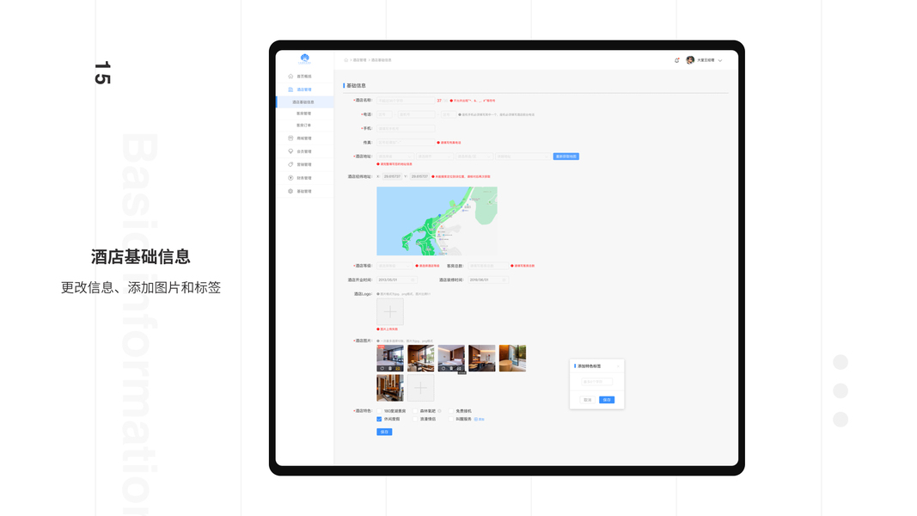Click the yen coin icon beside 财务管理
Image resolution: width=917 pixels, height=516 pixels.
[290, 178]
